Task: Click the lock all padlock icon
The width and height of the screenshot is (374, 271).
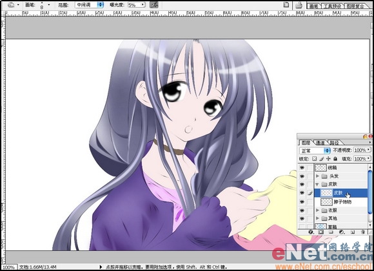Action: [x=335, y=158]
